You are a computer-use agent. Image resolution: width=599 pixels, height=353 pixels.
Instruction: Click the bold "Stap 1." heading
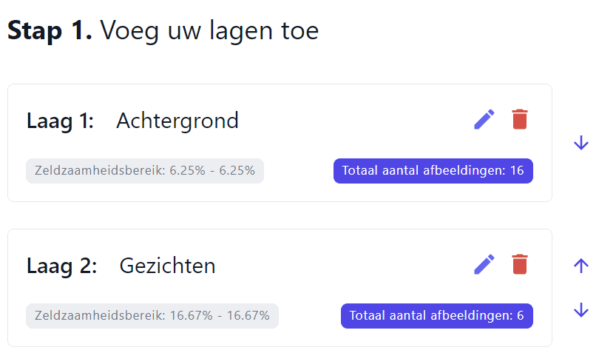(x=50, y=30)
